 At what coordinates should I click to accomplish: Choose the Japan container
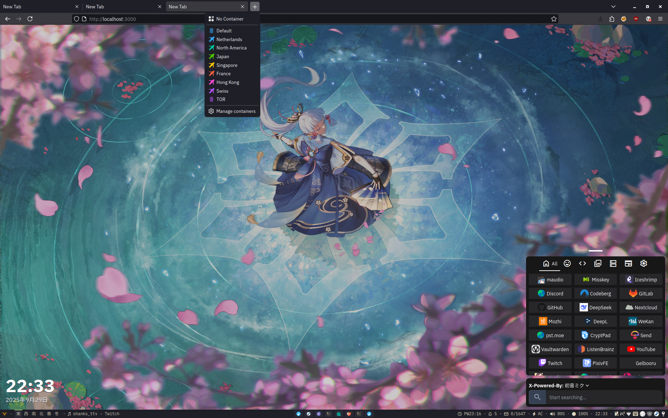(x=223, y=56)
